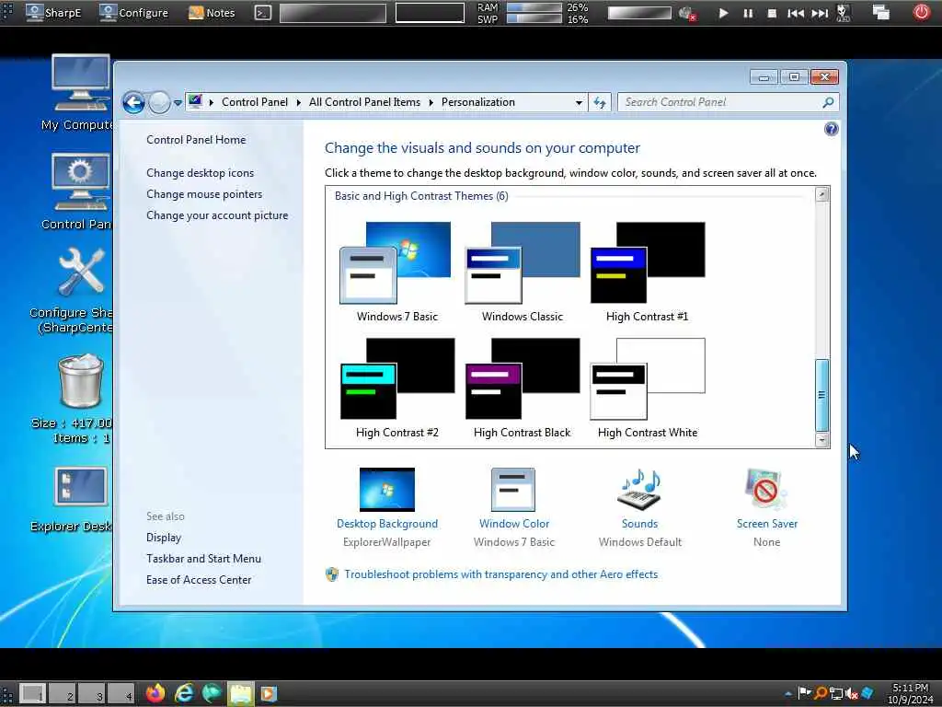Open the Configure menu in top bar

(x=134, y=12)
